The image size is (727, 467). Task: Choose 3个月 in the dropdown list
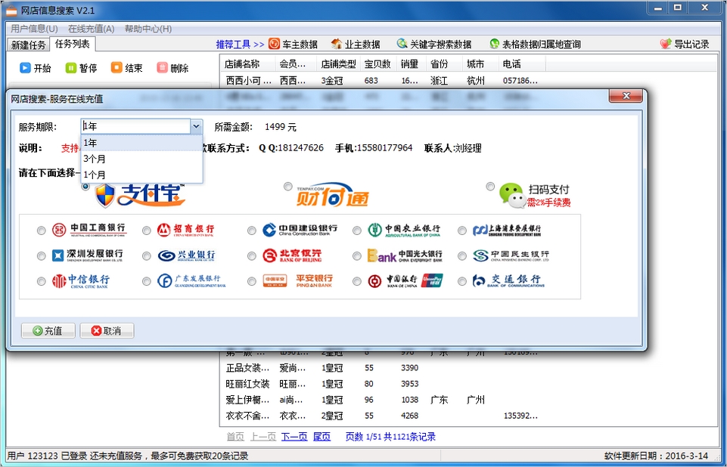click(142, 159)
